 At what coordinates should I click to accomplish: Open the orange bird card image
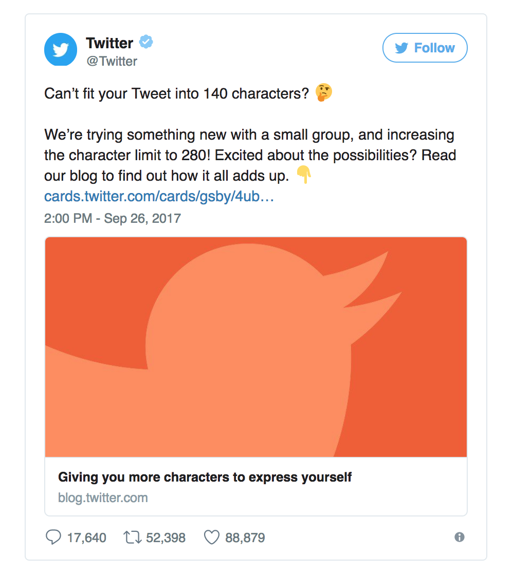256,347
